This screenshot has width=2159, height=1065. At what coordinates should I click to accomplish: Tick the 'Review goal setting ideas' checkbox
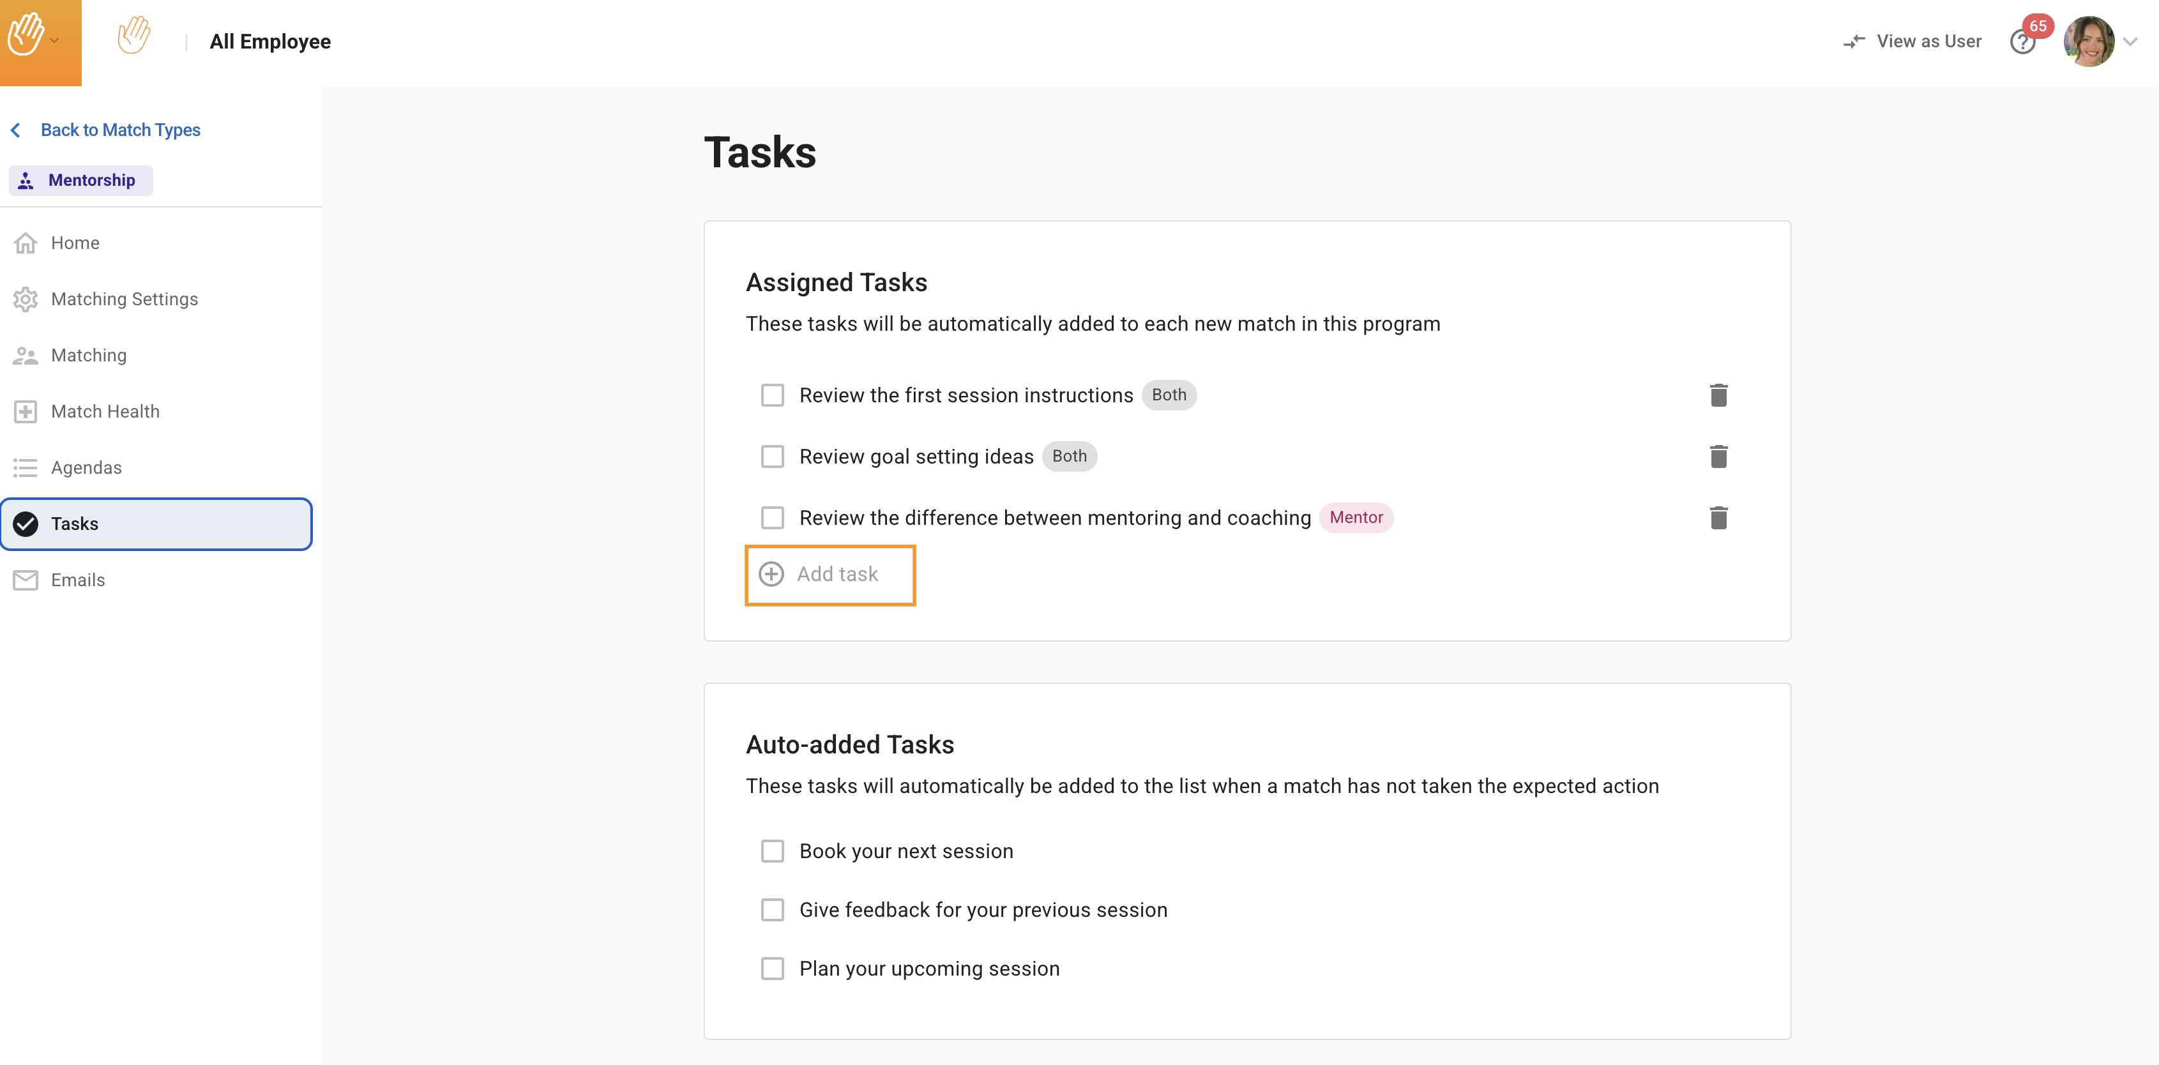click(772, 457)
